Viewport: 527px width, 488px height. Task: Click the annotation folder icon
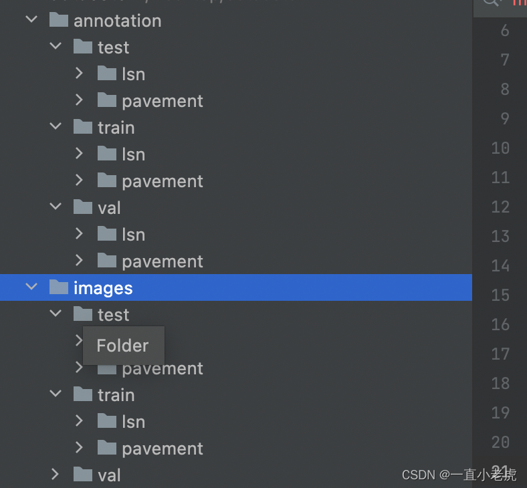[x=59, y=20]
